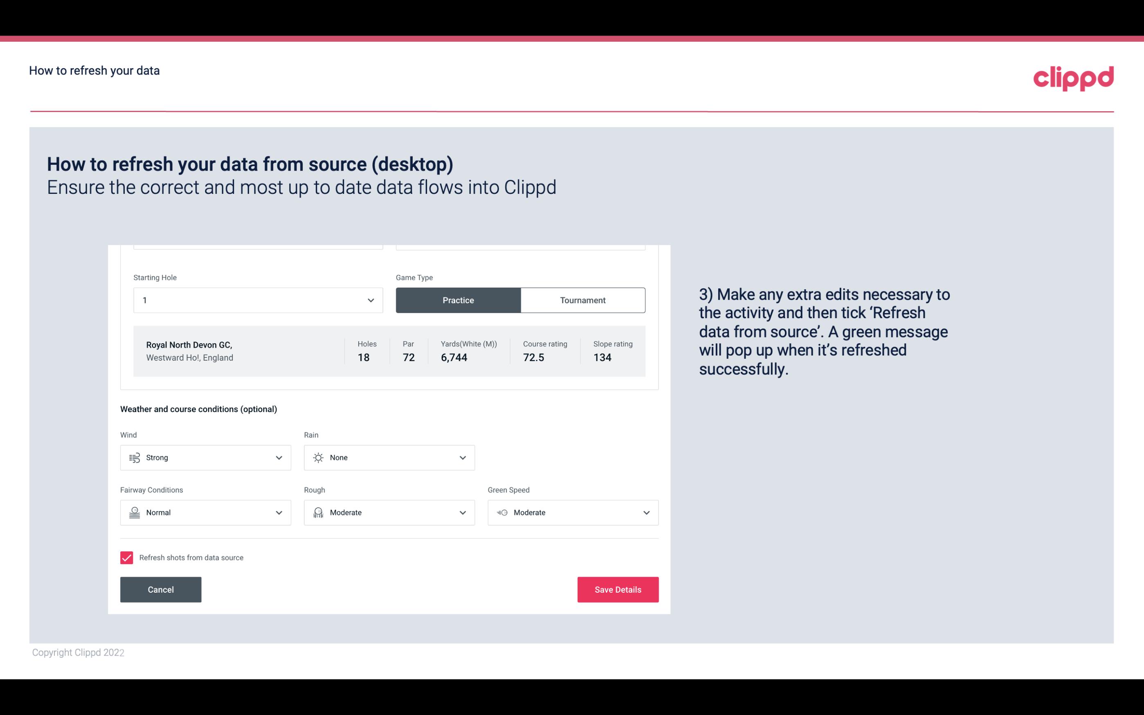Expand the Rain dropdown selector

461,457
